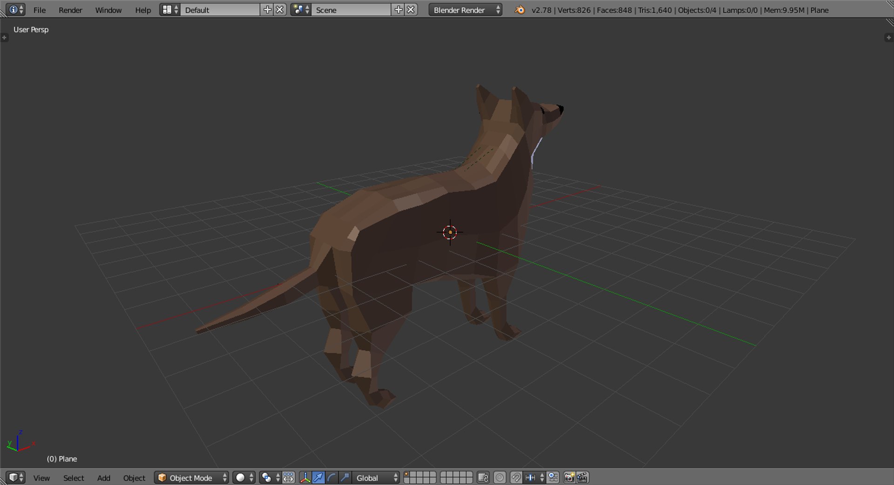Toggle the 3D manipulator widget
Screen dimensions: 894x485
click(305, 478)
